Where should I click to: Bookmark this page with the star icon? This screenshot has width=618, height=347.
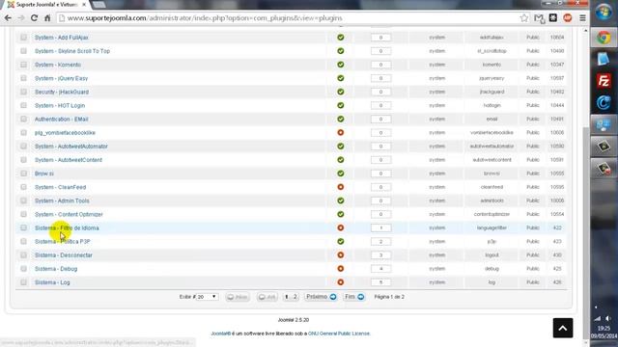click(x=523, y=18)
